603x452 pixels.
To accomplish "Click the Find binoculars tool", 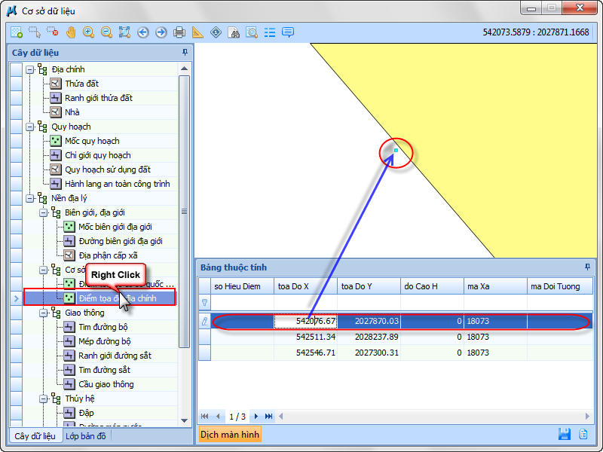I will pyautogui.click(x=234, y=32).
